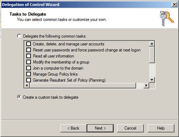This screenshot has width=179, height=137.
Task: Check 'Create, delete, and manage user accounts'
Action: coord(28,44)
